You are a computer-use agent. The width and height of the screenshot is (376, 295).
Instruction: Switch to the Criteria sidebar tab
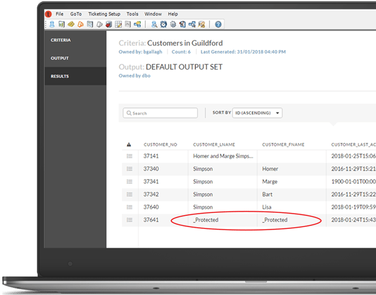coord(75,40)
